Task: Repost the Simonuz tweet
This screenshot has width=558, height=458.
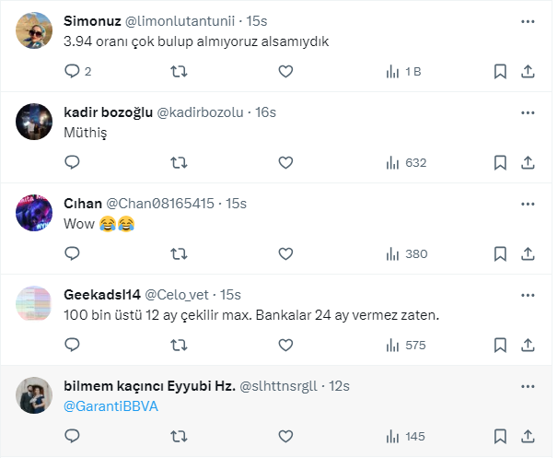Action: (180, 71)
